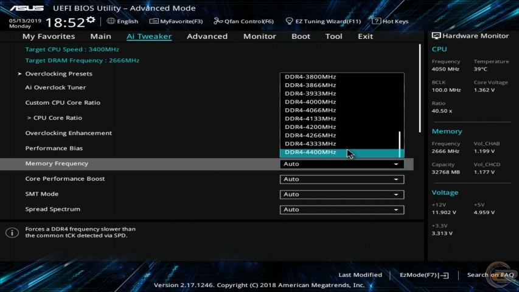
Task: Click the EZ Tuning Wizard bulb icon
Action: 289,21
